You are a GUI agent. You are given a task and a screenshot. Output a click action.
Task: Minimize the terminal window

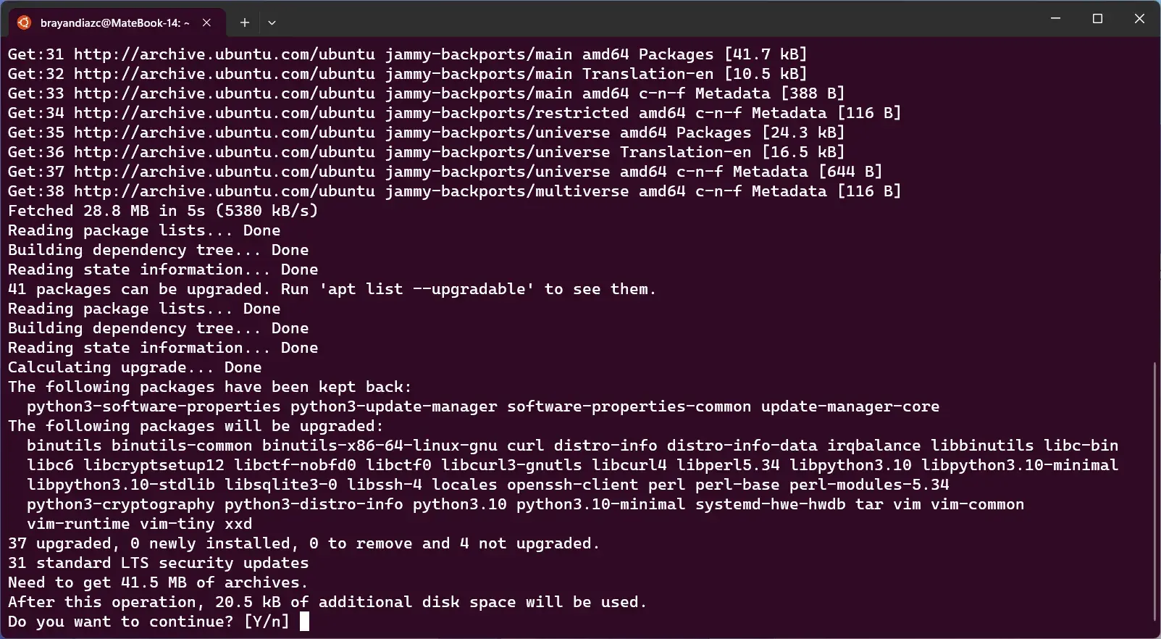pos(1055,19)
